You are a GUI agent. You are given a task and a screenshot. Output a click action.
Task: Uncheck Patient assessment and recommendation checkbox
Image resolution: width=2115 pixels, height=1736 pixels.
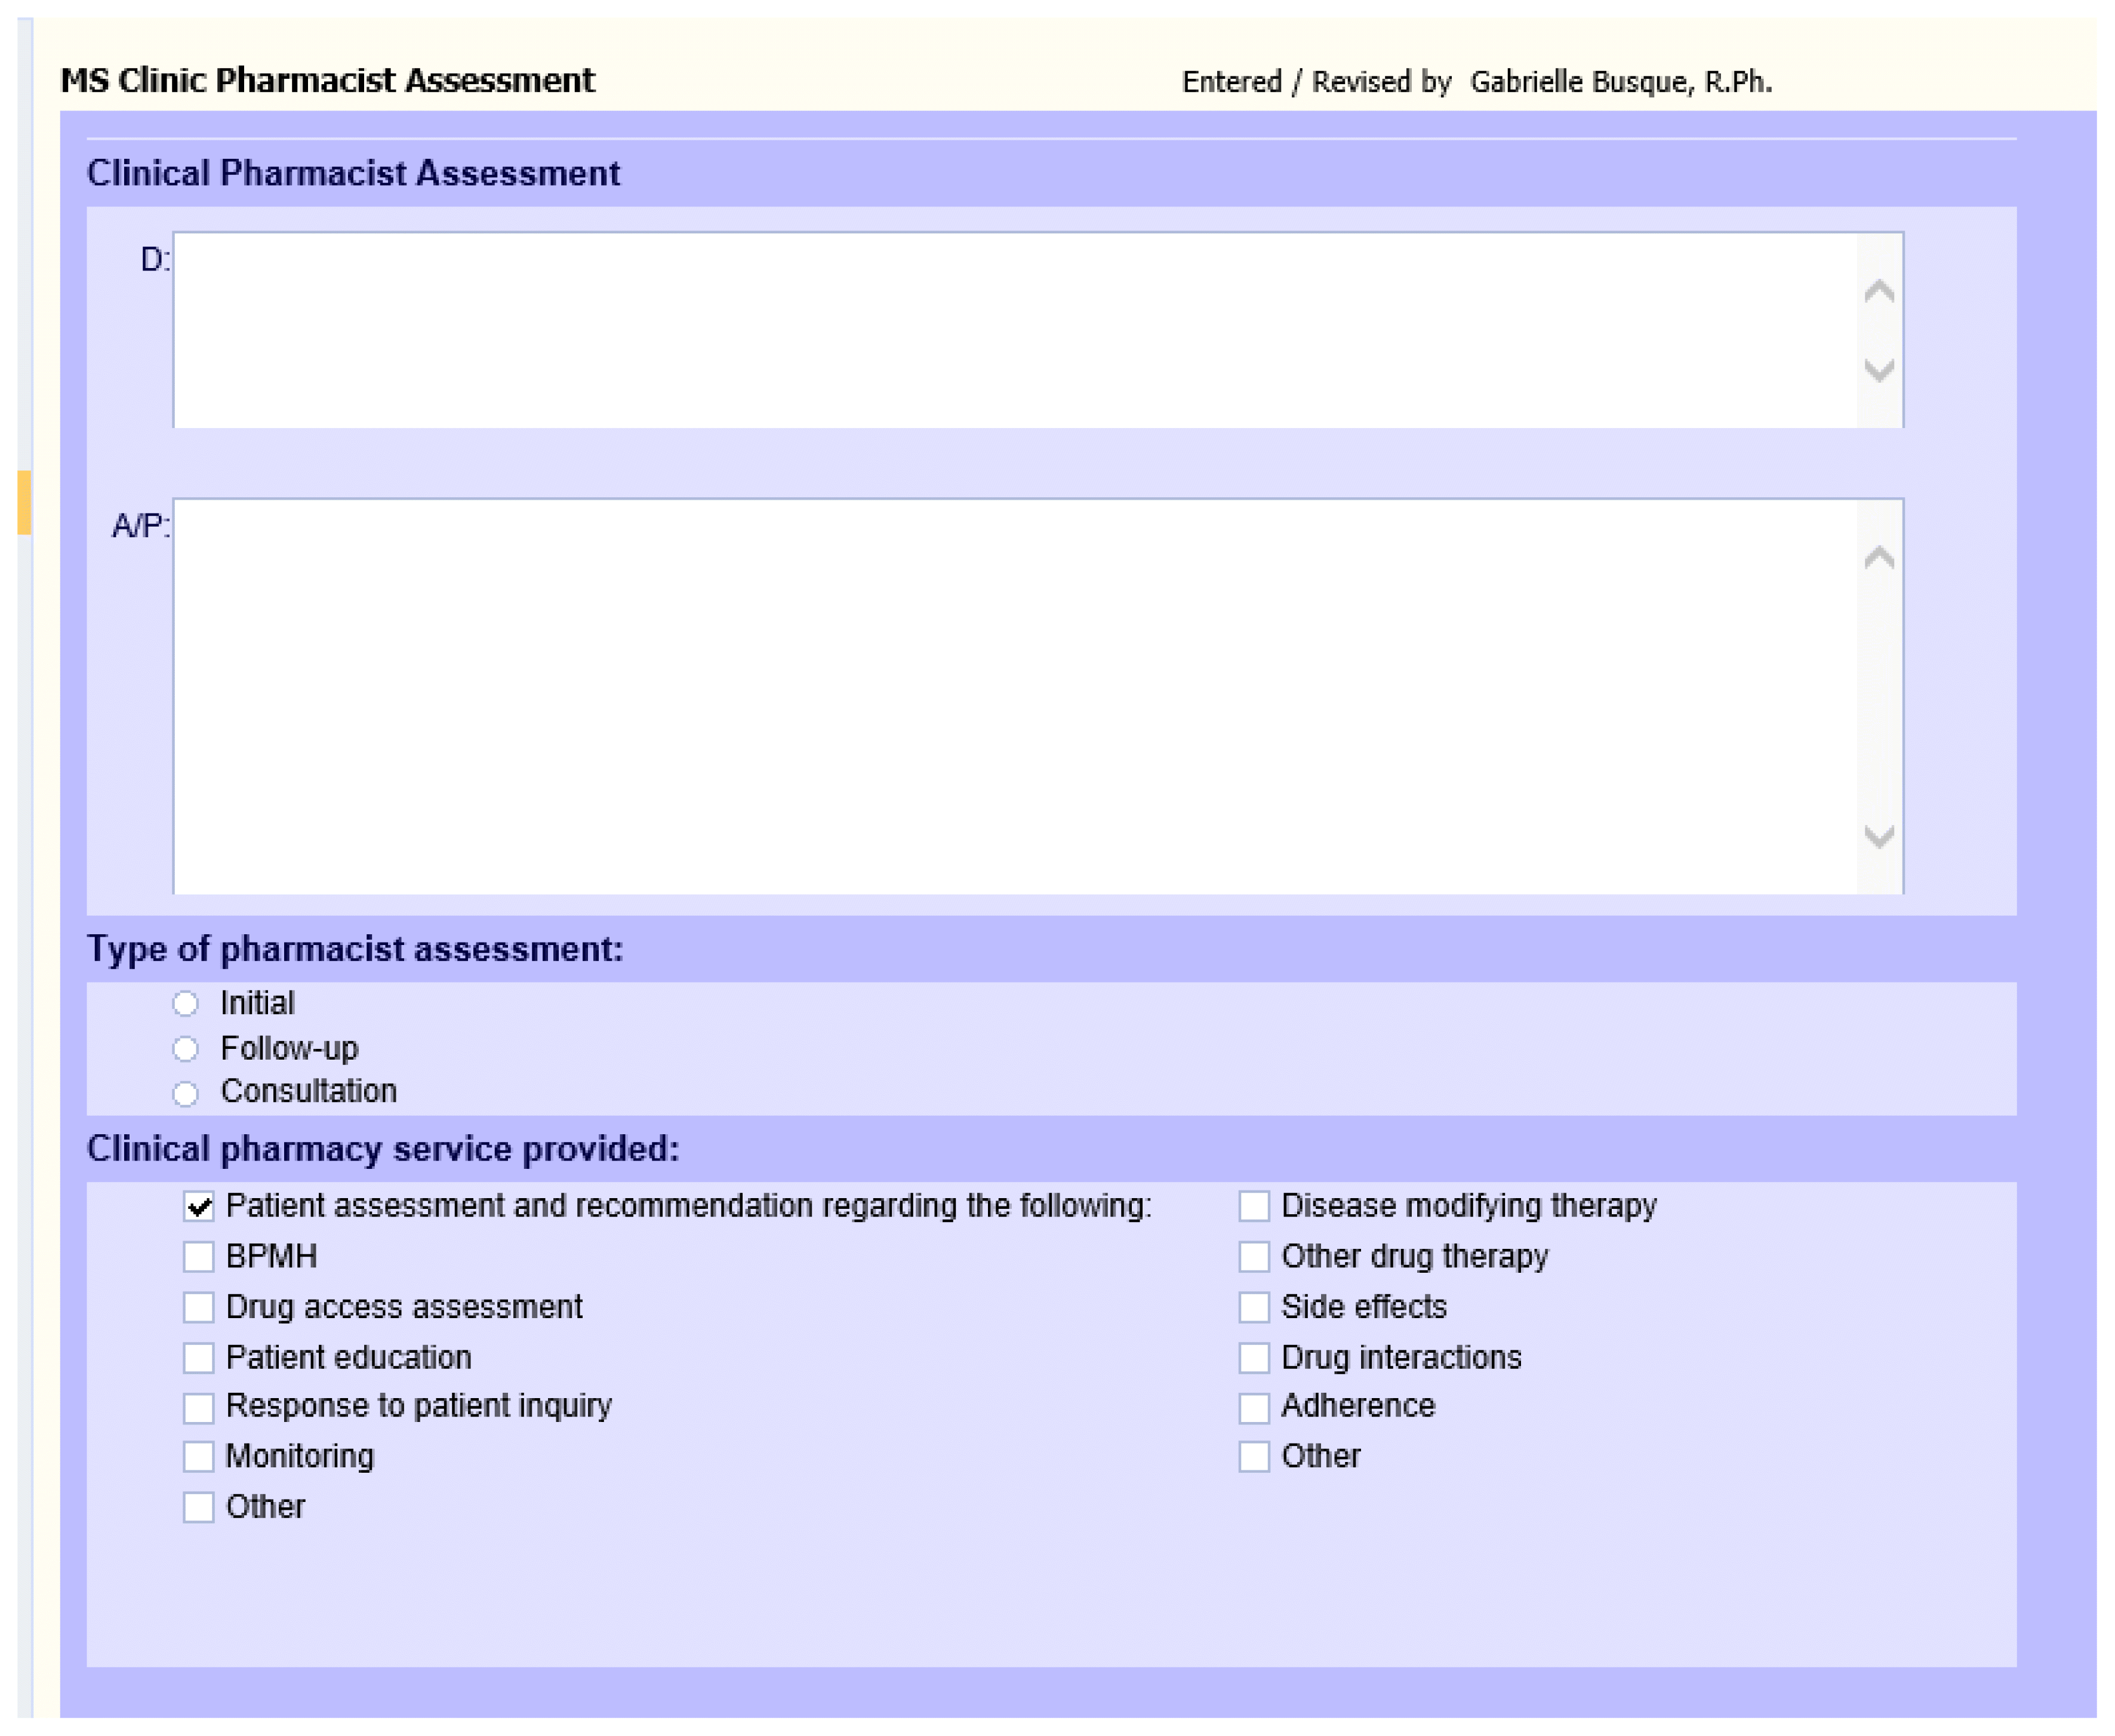tap(199, 1206)
